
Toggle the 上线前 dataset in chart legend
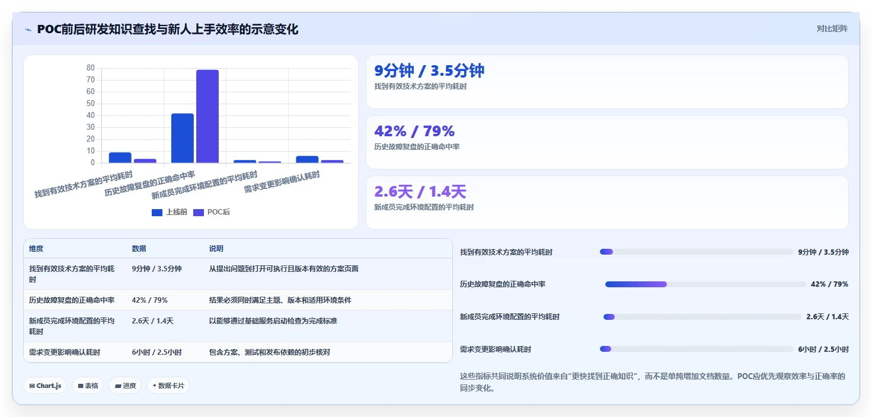click(170, 212)
